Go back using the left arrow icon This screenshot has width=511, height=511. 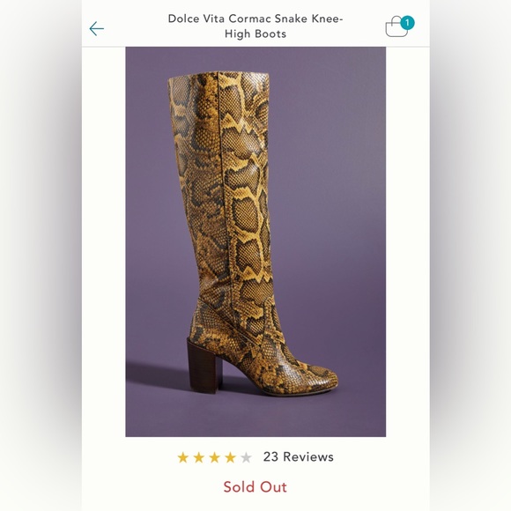97,29
